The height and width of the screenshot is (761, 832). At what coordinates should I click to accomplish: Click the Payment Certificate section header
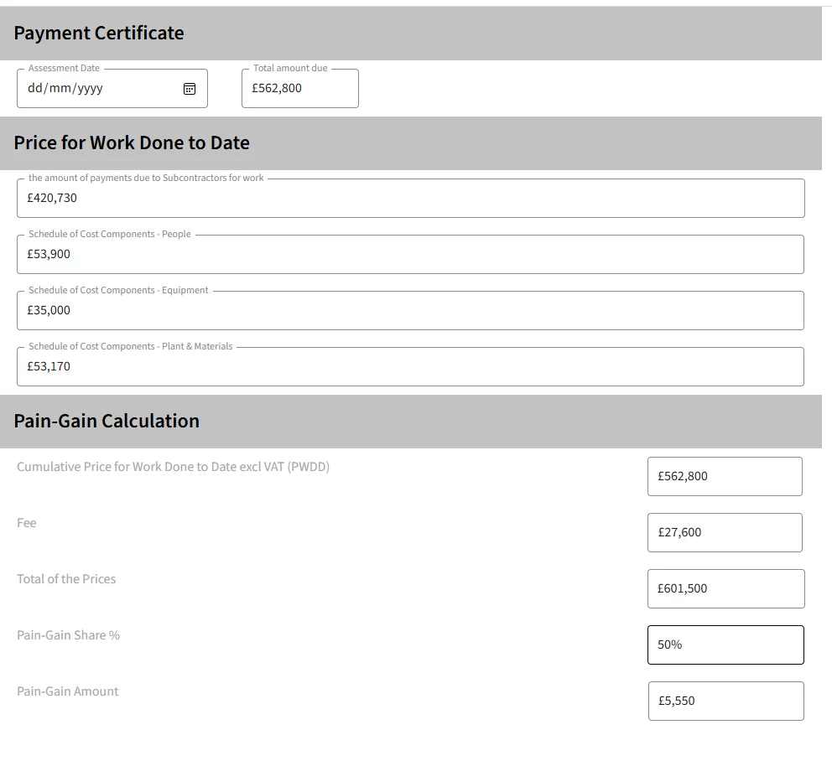[99, 34]
